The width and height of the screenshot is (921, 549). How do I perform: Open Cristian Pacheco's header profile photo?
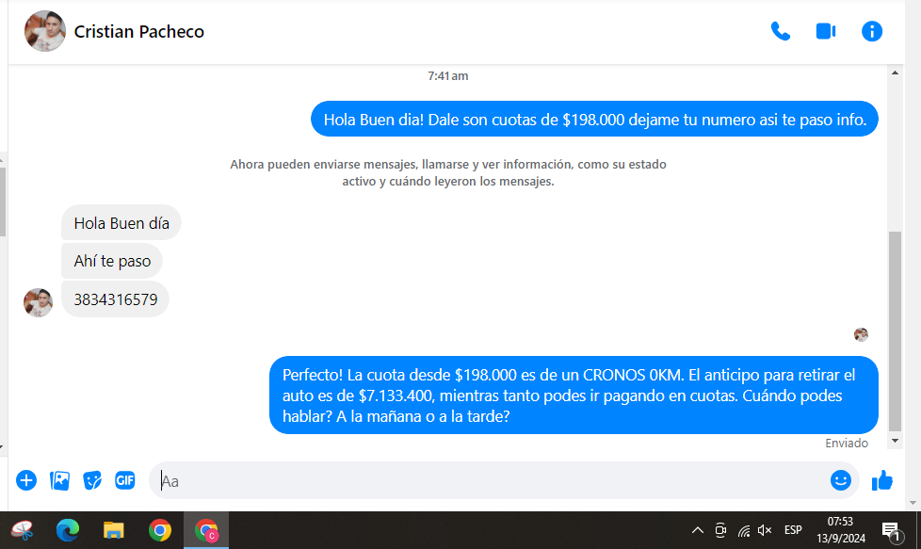point(44,31)
